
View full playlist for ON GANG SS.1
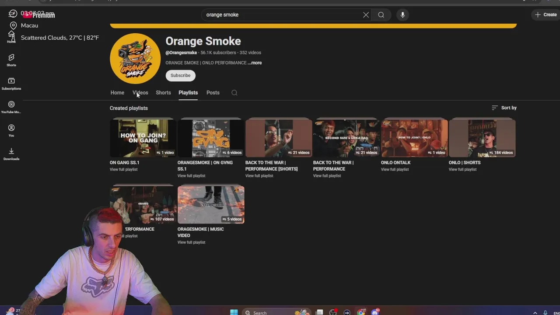click(124, 170)
